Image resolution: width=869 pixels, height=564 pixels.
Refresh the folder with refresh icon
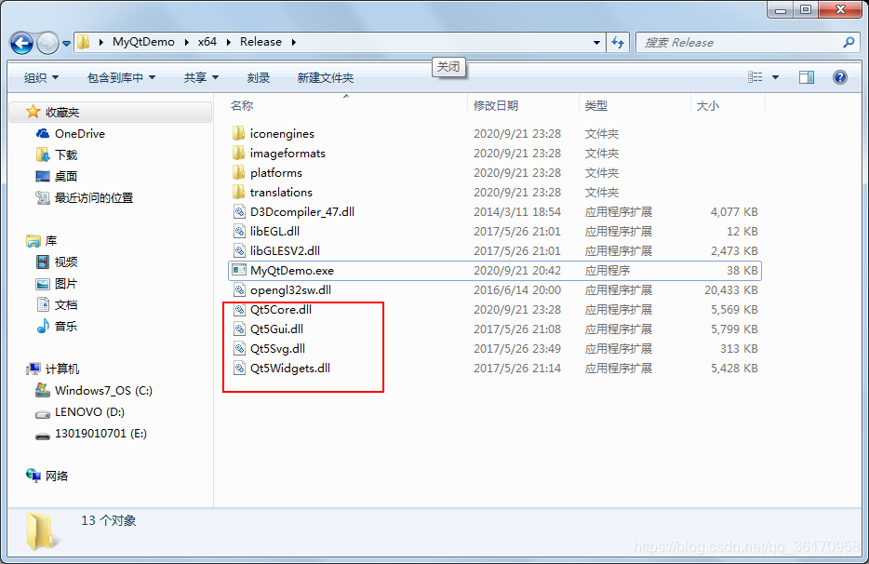click(x=618, y=42)
